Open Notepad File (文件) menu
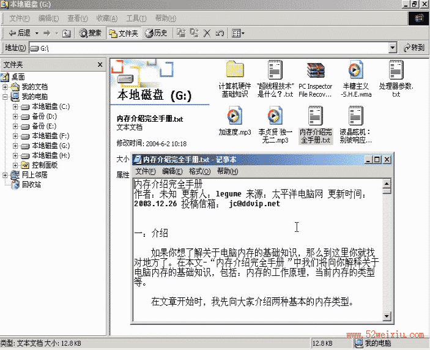The image size is (430, 350). point(146,171)
